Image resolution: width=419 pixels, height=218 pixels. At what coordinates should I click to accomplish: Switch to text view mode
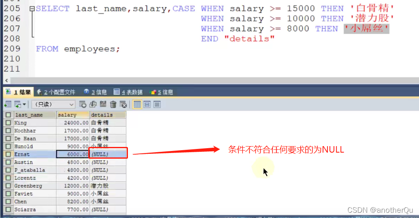(157, 105)
